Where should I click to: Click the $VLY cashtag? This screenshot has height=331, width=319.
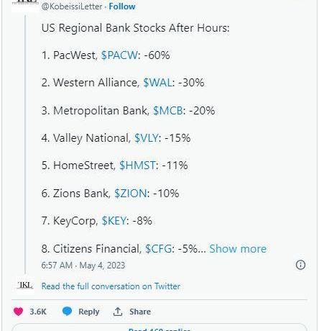click(147, 138)
